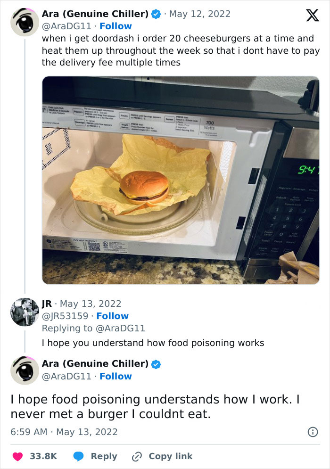Click the Copy link chain icon
The width and height of the screenshot is (330, 469).
tap(137, 456)
